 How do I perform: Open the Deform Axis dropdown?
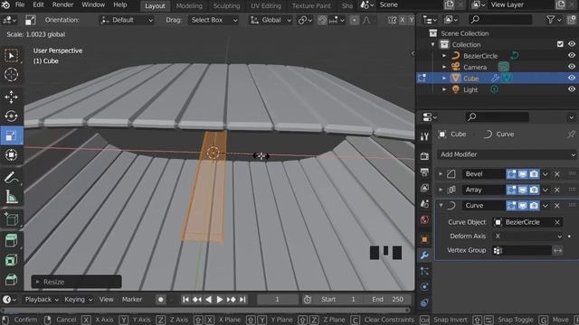point(527,237)
